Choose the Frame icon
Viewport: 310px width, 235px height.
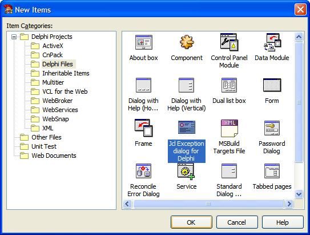pyautogui.click(x=143, y=128)
